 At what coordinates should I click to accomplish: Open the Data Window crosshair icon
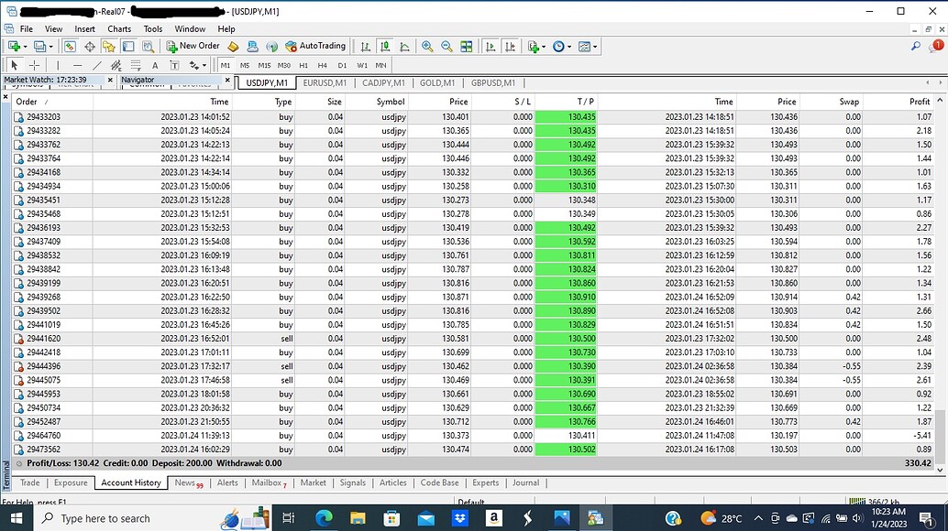tap(90, 47)
